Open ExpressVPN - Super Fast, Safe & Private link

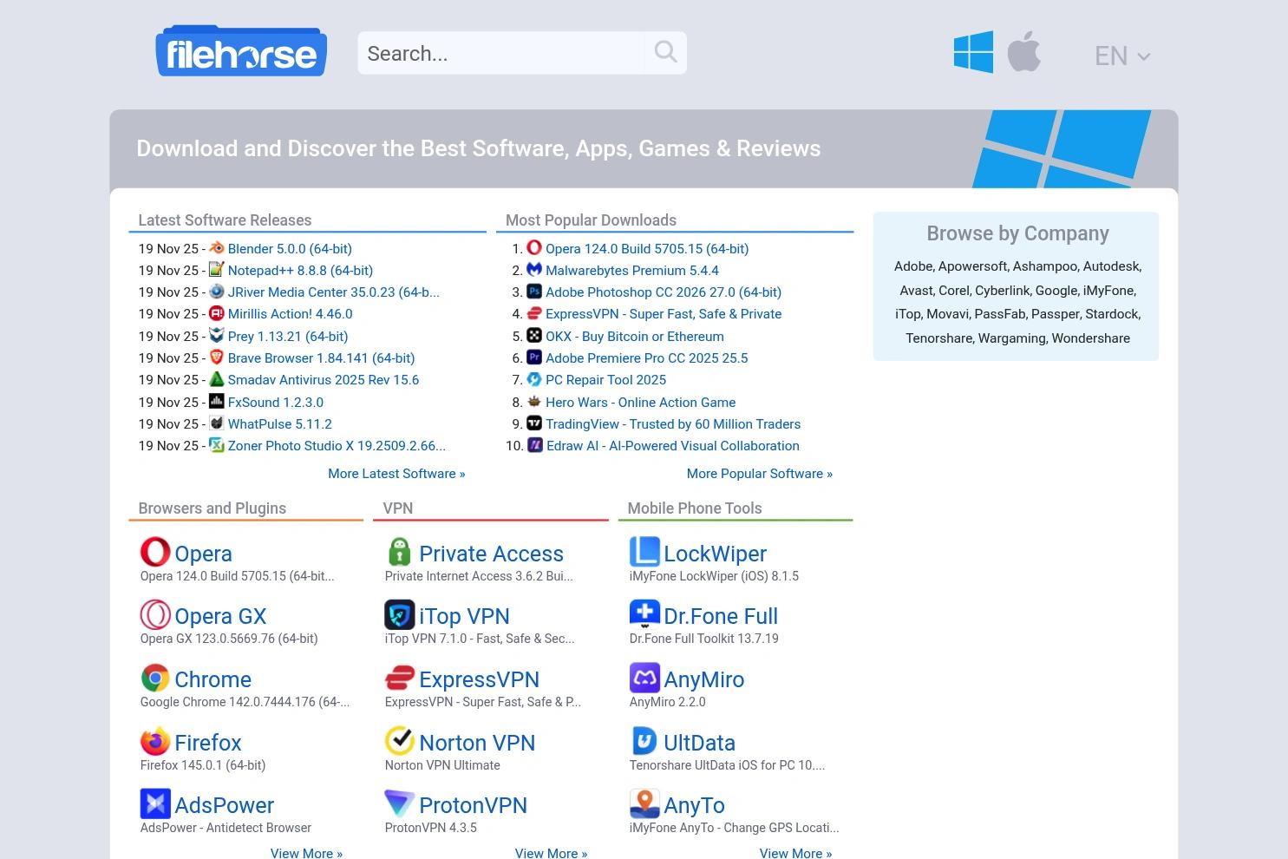[x=664, y=314]
